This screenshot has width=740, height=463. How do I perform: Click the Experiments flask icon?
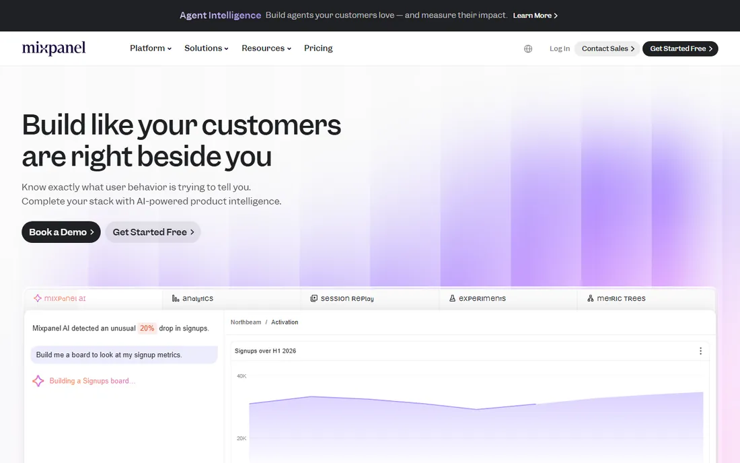click(x=452, y=298)
